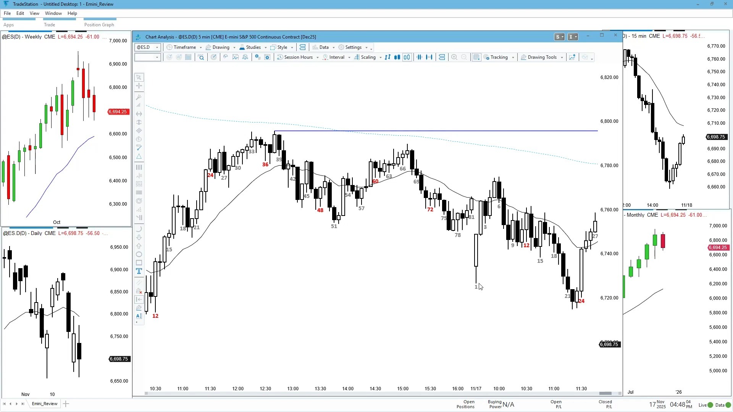Viewport: 733px width, 412px height.
Task: Click the 6,698.75 price label on 5-min chart
Action: pos(609,344)
